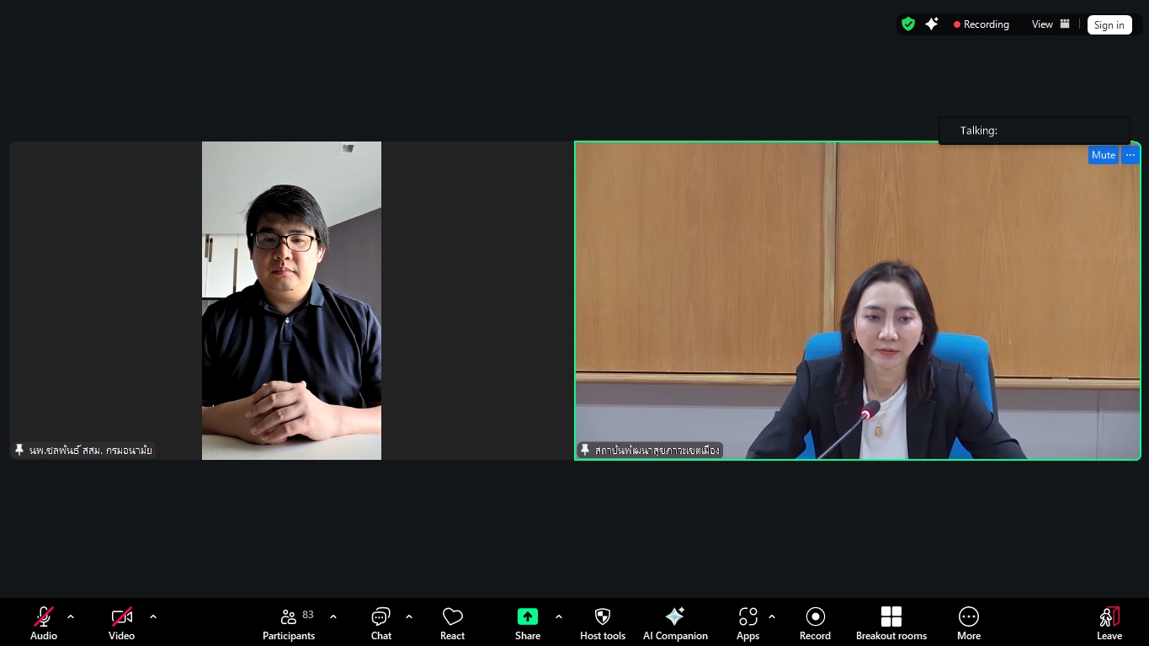Open the More options menu
The width and height of the screenshot is (1149, 646).
[x=969, y=623]
